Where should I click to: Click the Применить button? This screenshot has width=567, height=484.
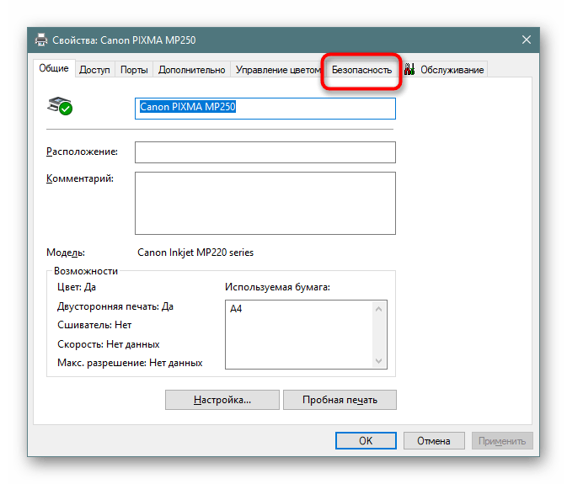click(502, 441)
